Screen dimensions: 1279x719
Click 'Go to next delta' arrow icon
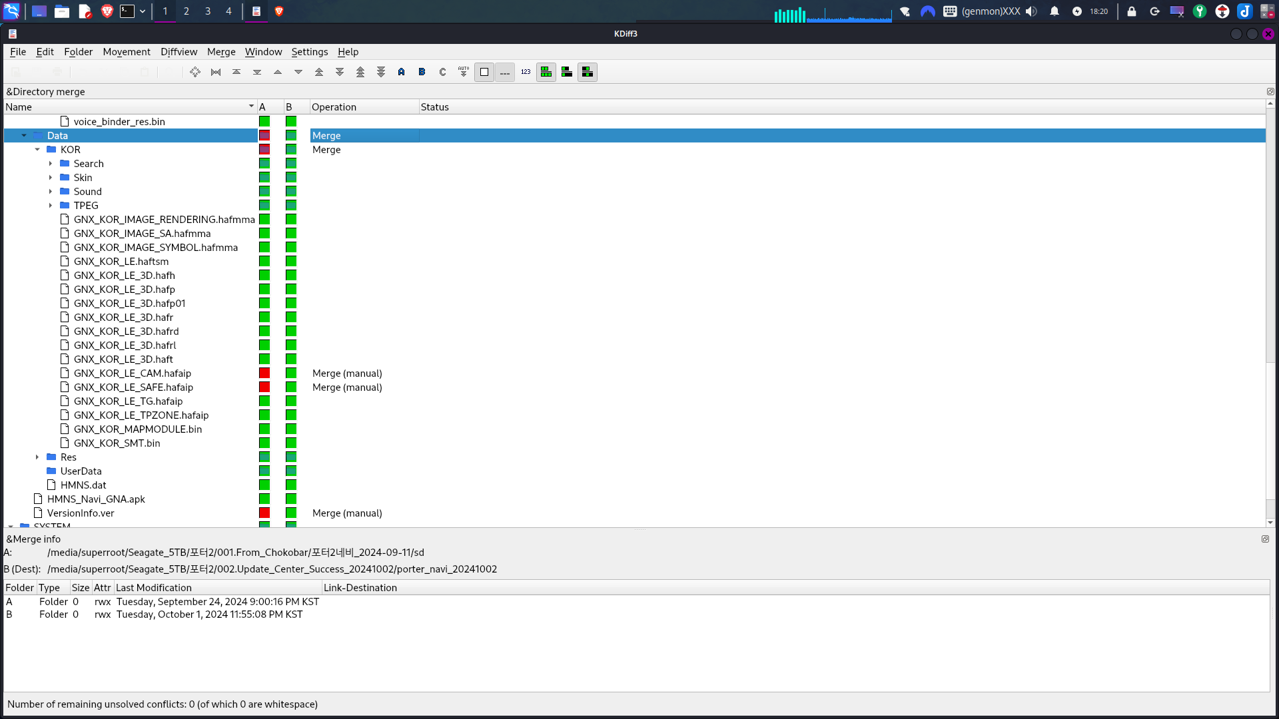298,72
